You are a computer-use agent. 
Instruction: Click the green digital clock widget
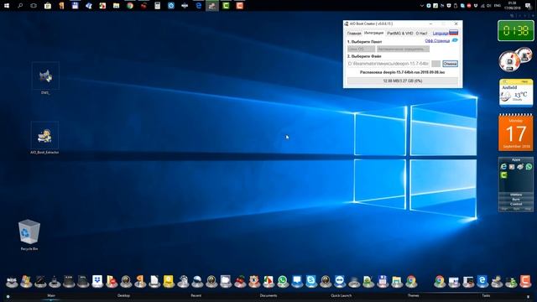tap(516, 31)
